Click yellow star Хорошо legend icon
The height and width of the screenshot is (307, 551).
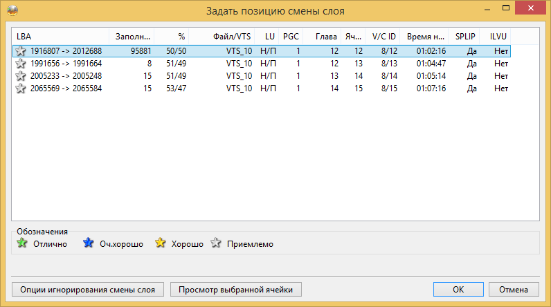click(160, 243)
